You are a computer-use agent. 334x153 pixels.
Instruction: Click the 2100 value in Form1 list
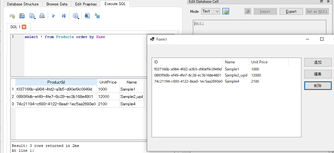point(255,81)
